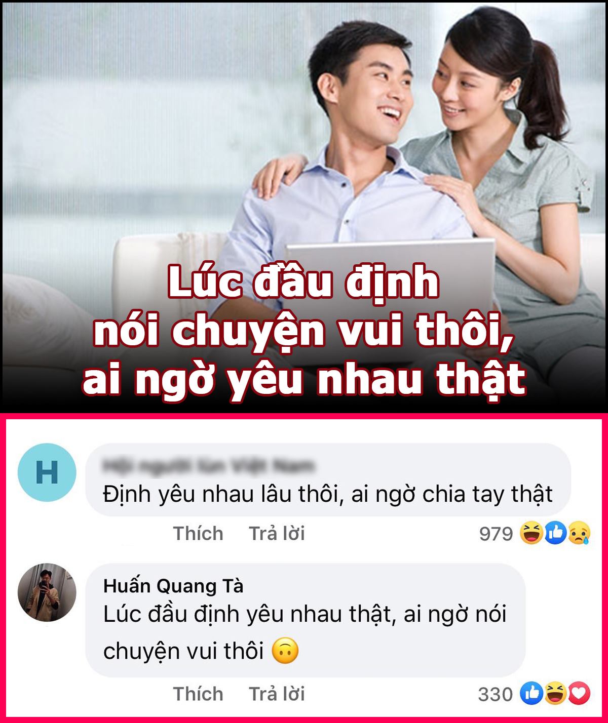The height and width of the screenshot is (723, 608).
Task: Click the like reaction on 979 comment
Action: pyautogui.click(x=556, y=533)
